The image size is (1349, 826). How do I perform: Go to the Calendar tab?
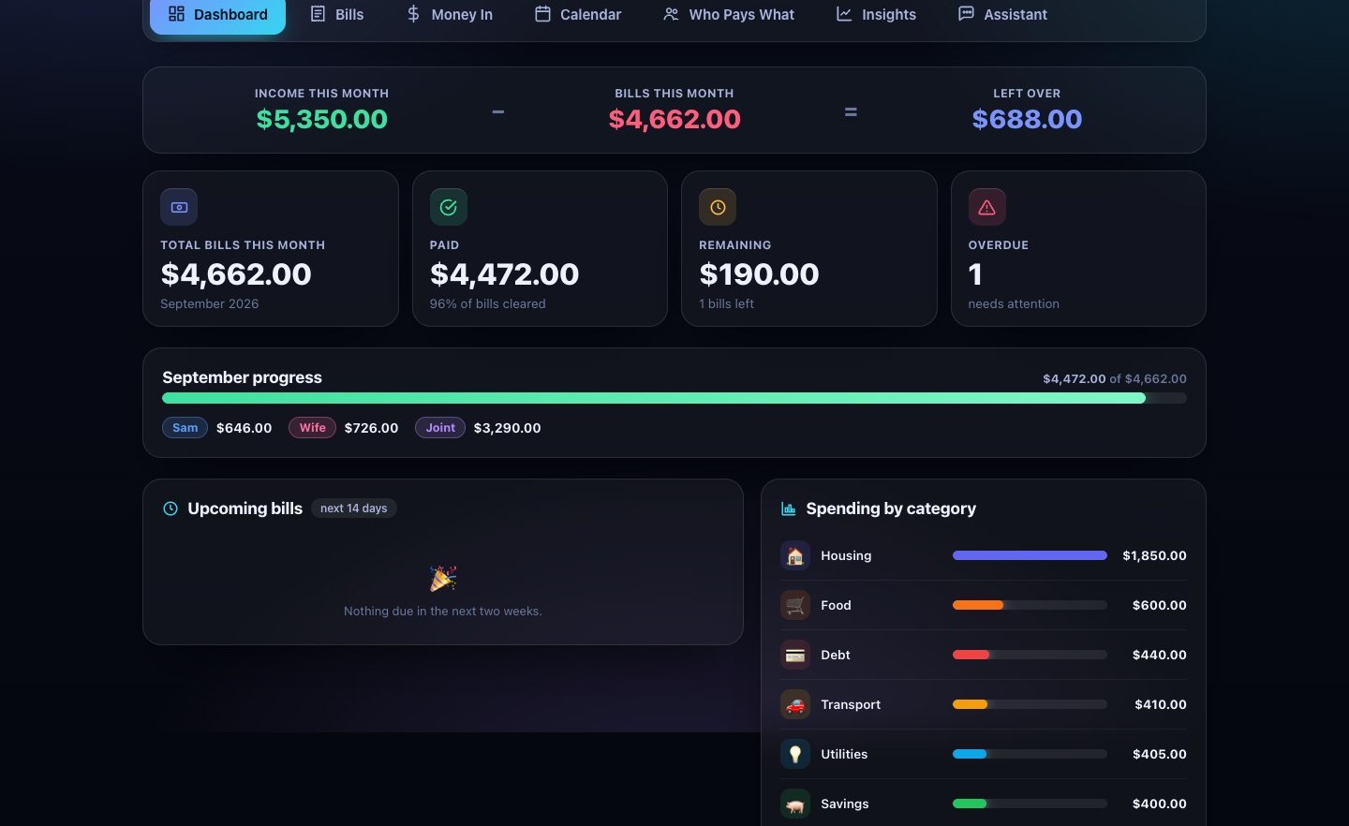(x=578, y=15)
